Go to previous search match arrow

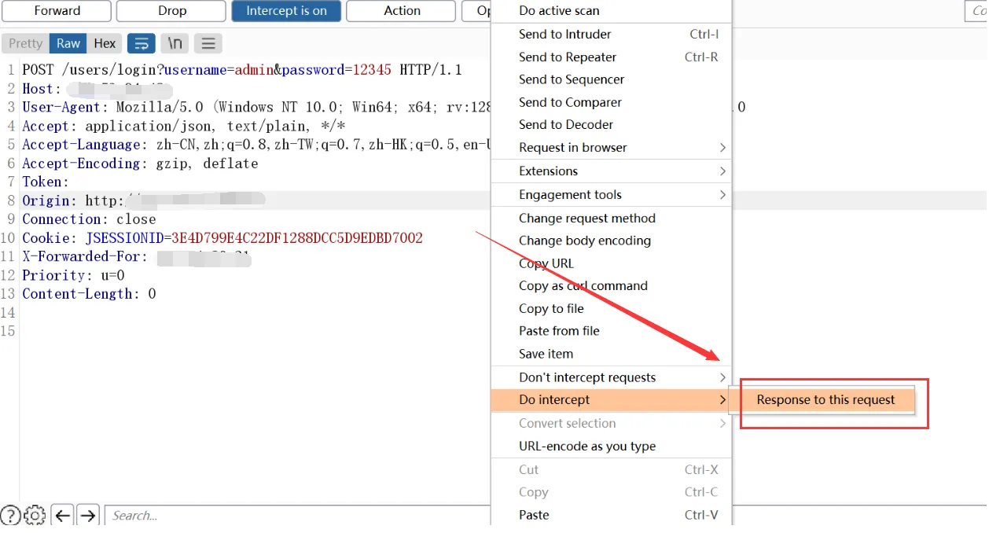click(62, 516)
